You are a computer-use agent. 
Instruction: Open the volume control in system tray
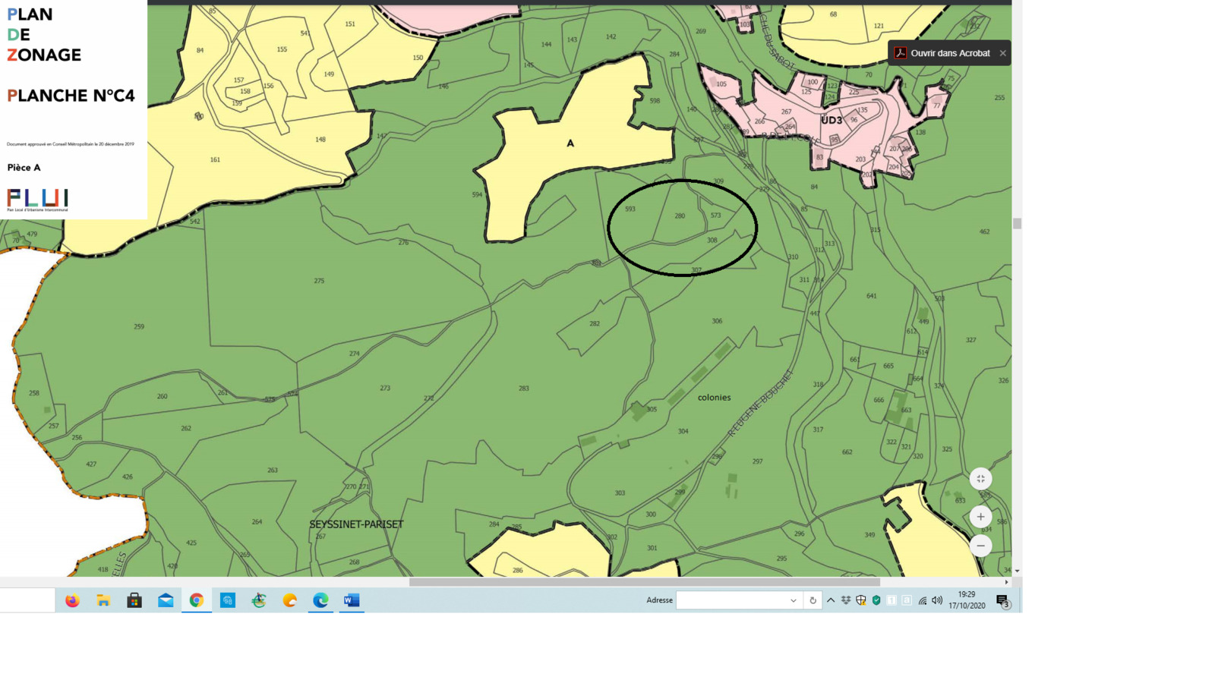(x=937, y=600)
